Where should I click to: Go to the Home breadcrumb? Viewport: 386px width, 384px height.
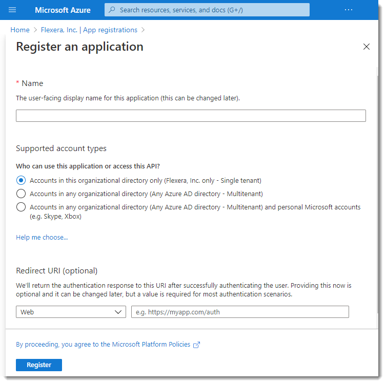(x=20, y=30)
